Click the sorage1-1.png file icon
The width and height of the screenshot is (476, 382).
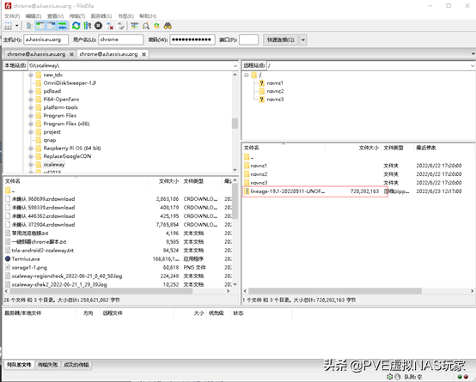tap(8, 267)
